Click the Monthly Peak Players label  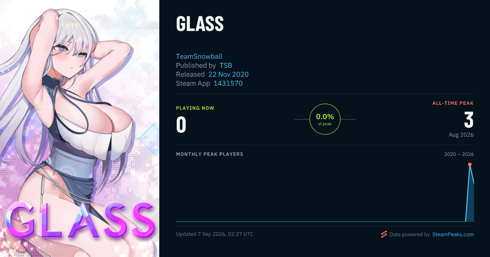(209, 154)
